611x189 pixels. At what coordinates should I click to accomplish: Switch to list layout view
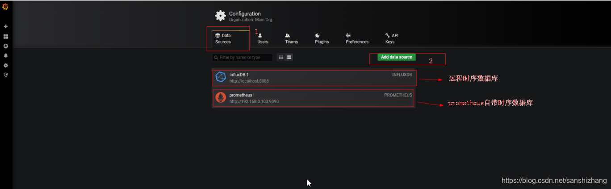coord(289,57)
